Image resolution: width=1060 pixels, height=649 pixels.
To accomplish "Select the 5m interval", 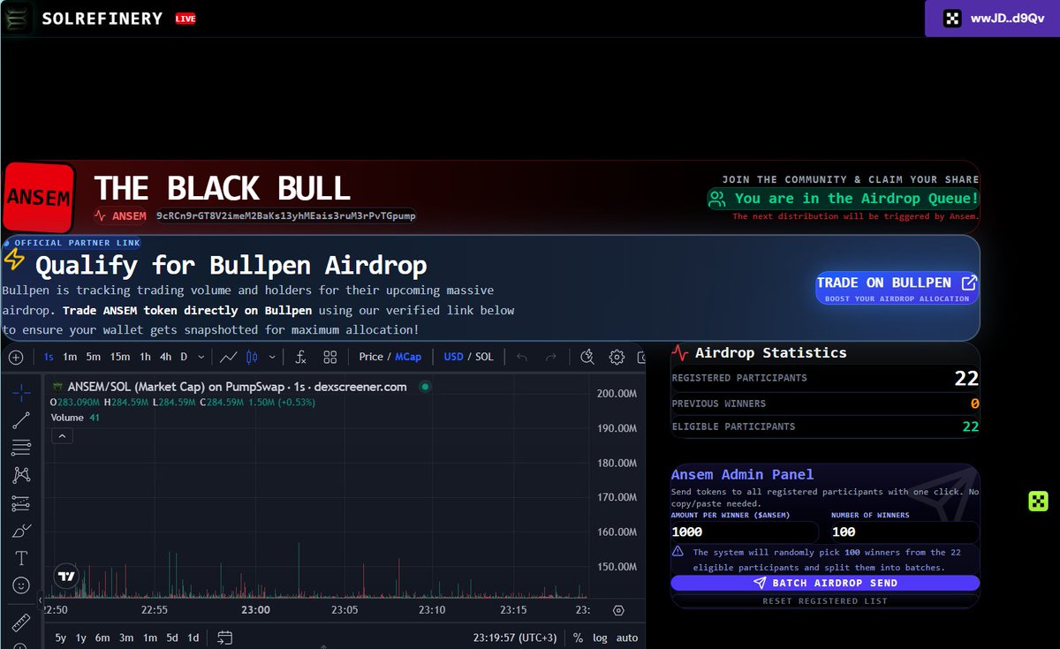I will click(x=93, y=357).
